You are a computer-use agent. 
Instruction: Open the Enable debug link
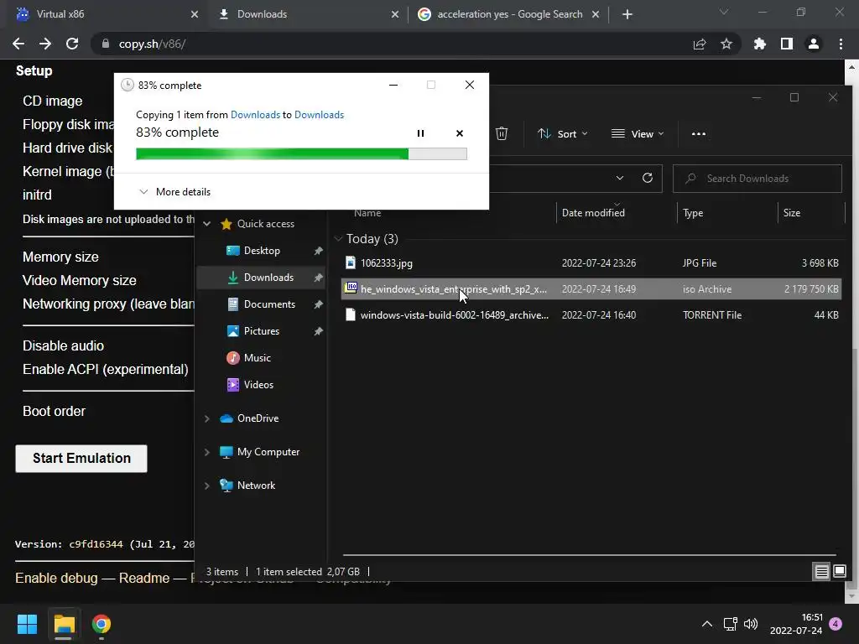click(56, 579)
